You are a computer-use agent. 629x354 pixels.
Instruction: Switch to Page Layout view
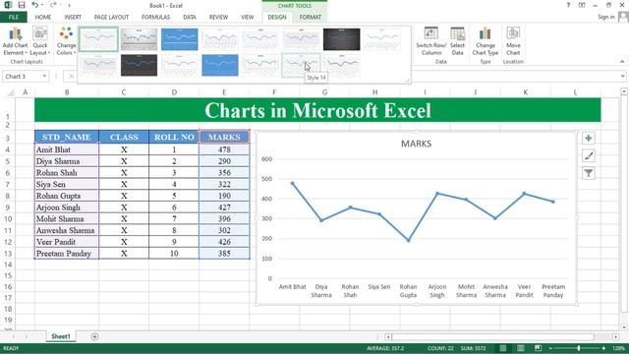[x=520, y=348]
